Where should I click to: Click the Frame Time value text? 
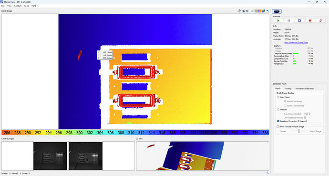291,36
